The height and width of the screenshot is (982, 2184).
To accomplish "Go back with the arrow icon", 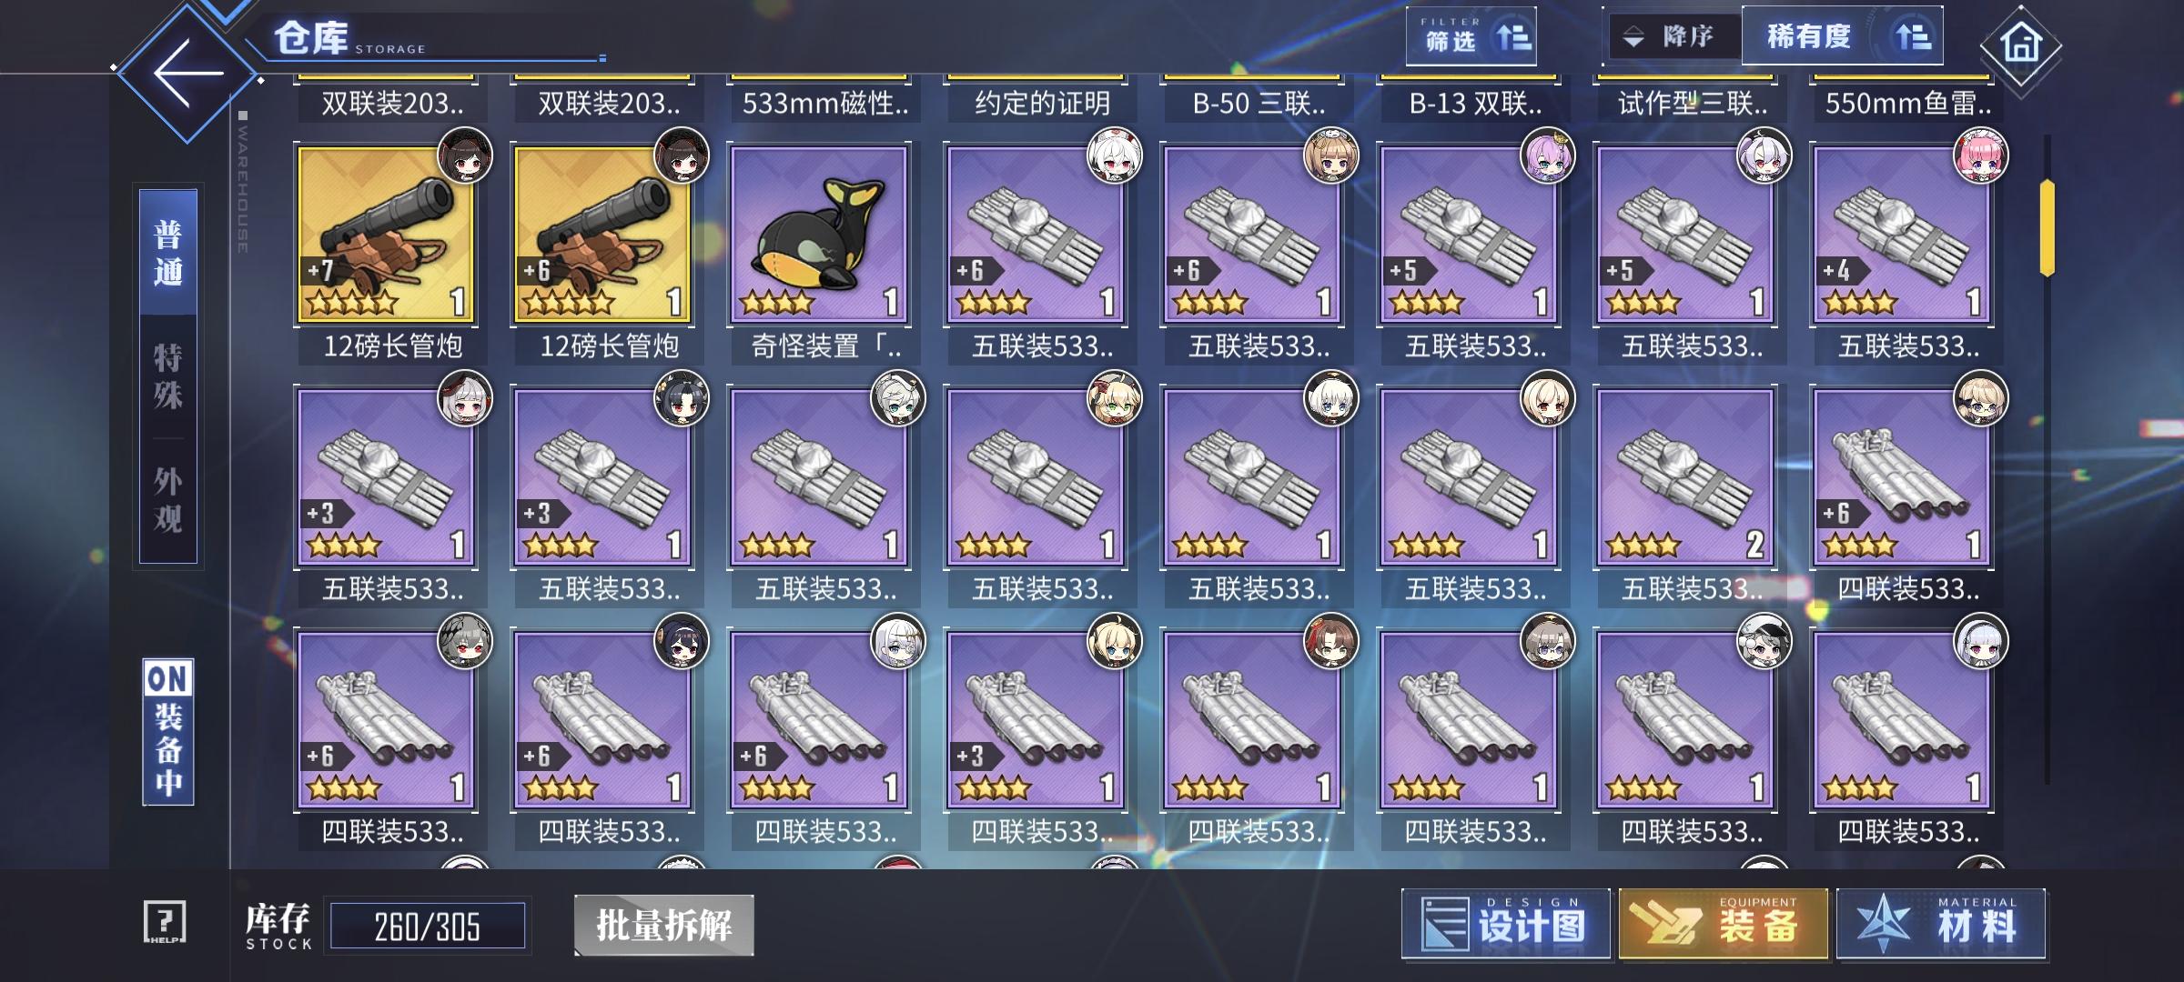I will coord(188,73).
